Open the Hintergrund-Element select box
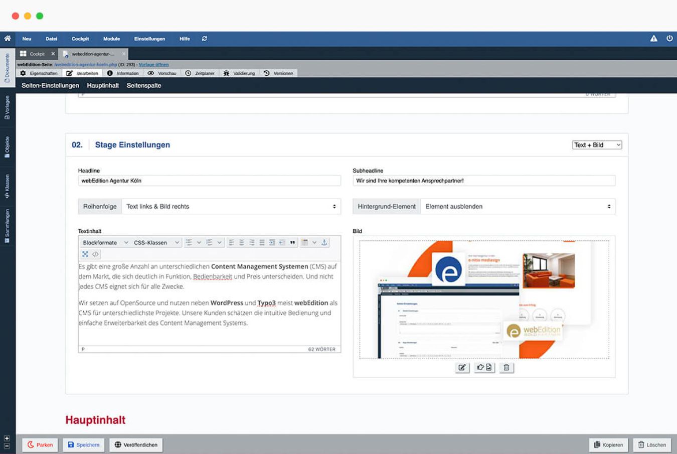The width and height of the screenshot is (677, 454). tap(518, 206)
